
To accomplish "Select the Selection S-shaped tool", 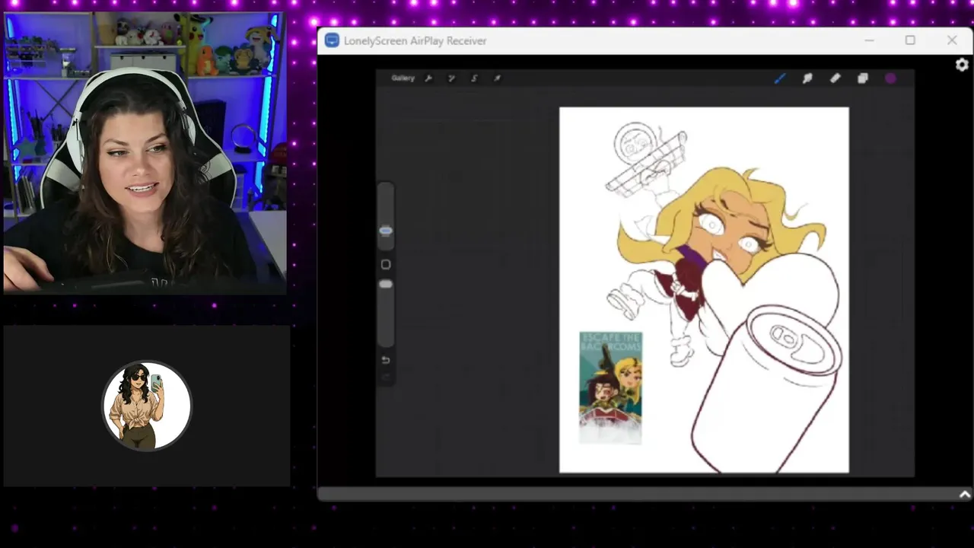I will 474,78.
